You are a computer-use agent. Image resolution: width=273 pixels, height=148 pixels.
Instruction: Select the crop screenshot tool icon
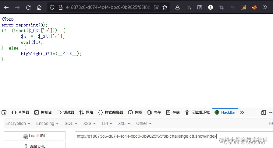pos(222,8)
